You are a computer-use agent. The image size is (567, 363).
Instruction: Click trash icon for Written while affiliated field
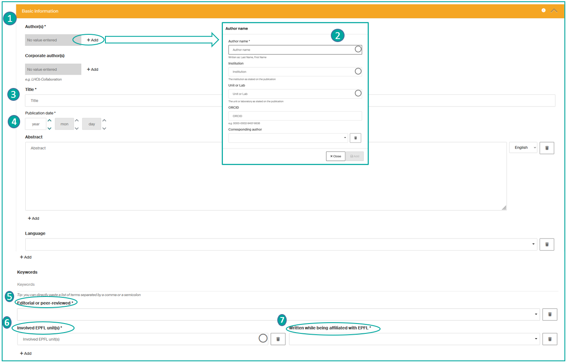(x=549, y=339)
